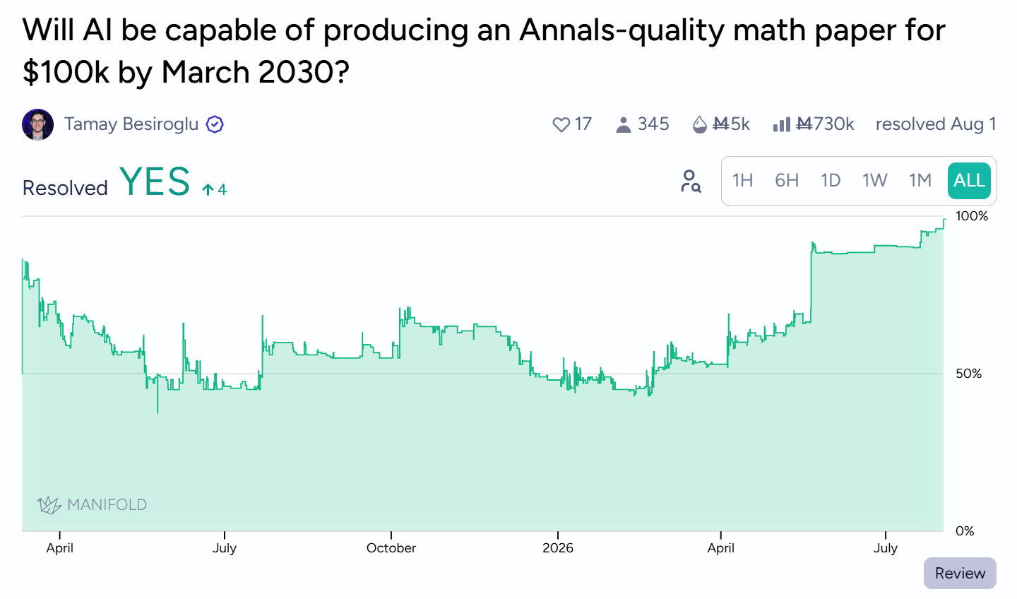1017x599 pixels.
Task: Switch chart to 1W range
Action: (x=874, y=181)
